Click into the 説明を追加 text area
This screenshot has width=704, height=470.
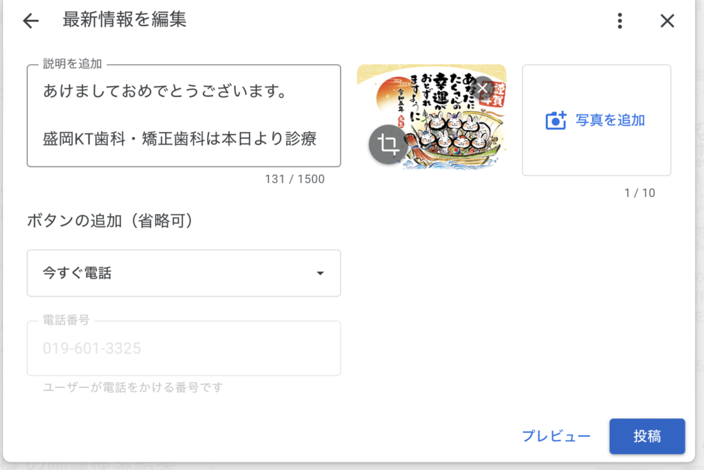pos(184,116)
